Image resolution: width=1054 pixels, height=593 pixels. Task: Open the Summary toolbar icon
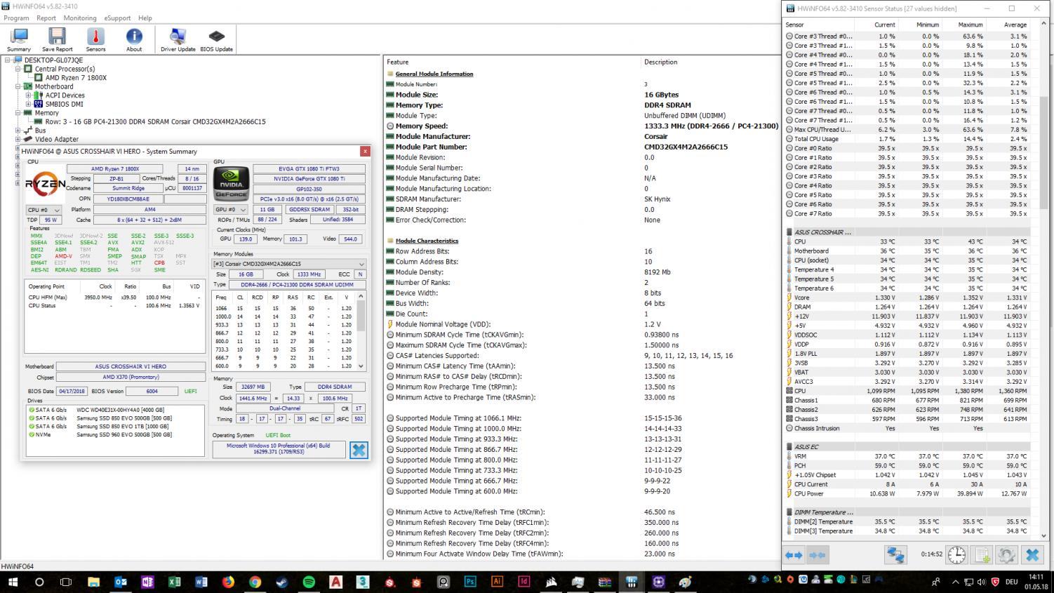tap(19, 40)
